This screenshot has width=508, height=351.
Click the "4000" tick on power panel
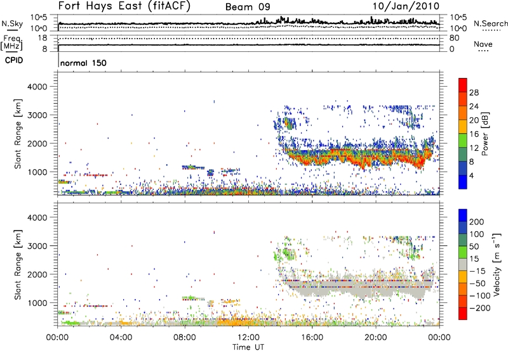pyautogui.click(x=37, y=87)
